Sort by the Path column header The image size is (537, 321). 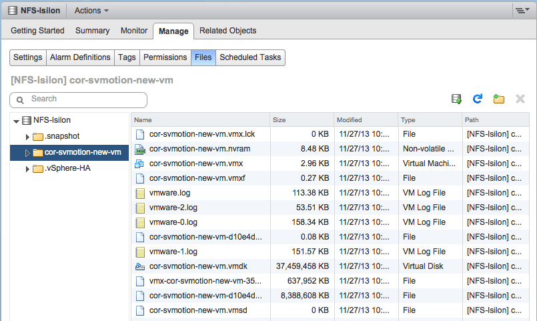(495, 120)
